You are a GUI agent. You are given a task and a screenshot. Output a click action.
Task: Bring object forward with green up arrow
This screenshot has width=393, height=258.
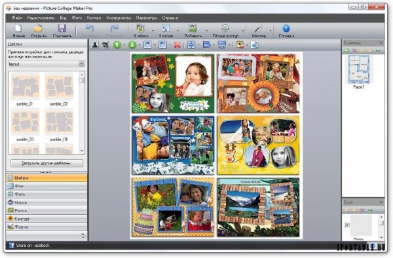click(117, 45)
